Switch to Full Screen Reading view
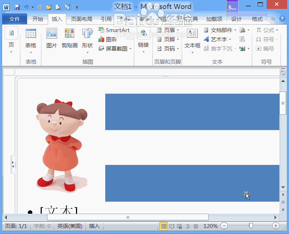 click(x=172, y=226)
